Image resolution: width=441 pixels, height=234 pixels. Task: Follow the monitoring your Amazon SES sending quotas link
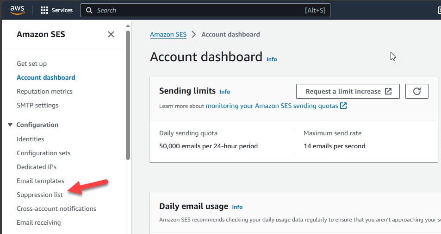pos(272,106)
